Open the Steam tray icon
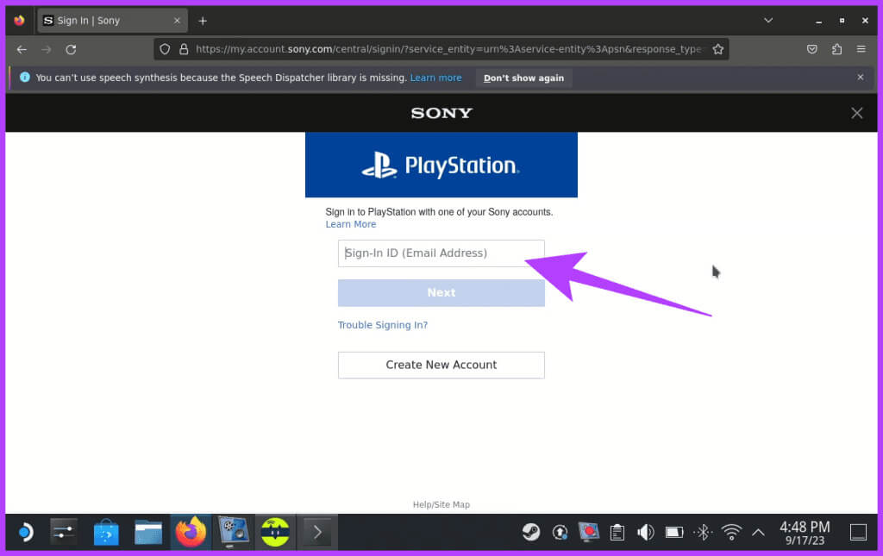Viewport: 883px width, 556px height. 530,532
